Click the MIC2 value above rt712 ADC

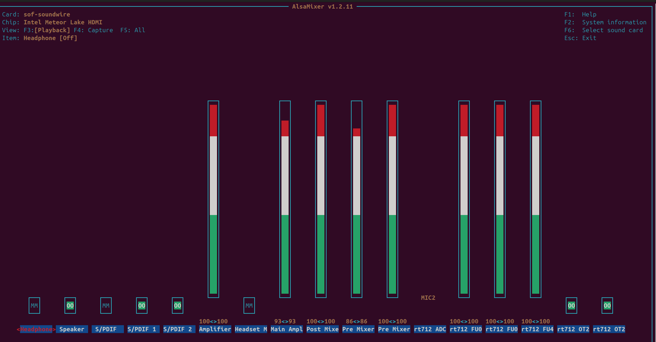[428, 298]
